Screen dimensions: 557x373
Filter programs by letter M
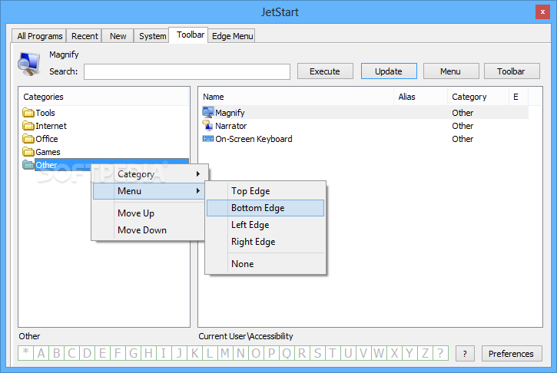click(225, 353)
